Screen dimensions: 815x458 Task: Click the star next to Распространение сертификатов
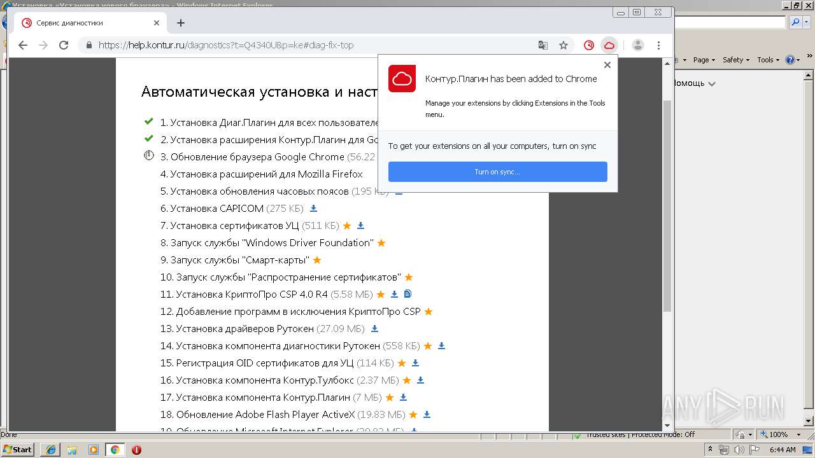(409, 277)
